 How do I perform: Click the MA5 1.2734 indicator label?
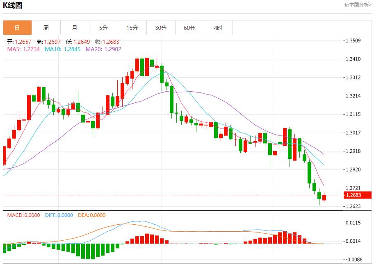23,49
